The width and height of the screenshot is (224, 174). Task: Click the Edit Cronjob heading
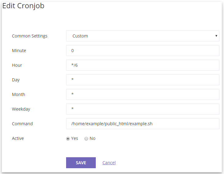(x=23, y=6)
